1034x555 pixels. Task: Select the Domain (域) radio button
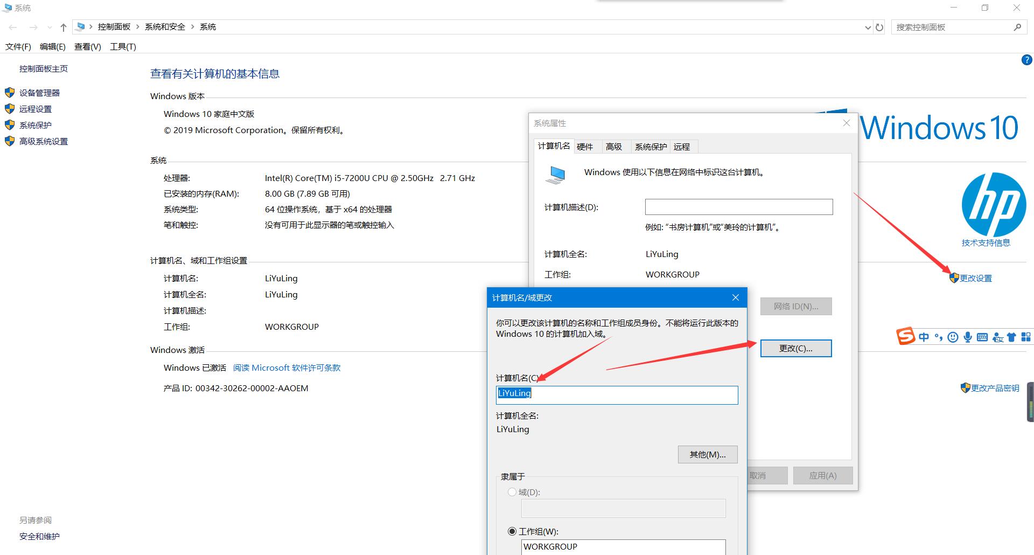pyautogui.click(x=512, y=492)
